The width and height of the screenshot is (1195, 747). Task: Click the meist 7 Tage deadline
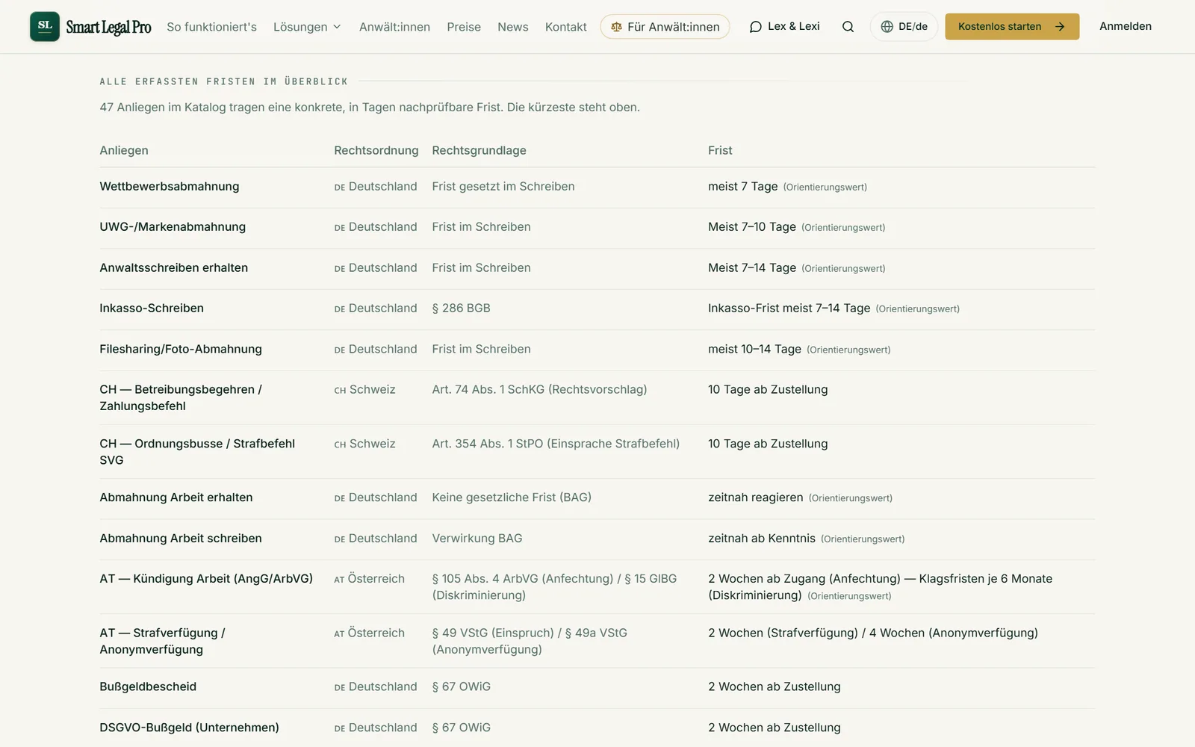(742, 187)
